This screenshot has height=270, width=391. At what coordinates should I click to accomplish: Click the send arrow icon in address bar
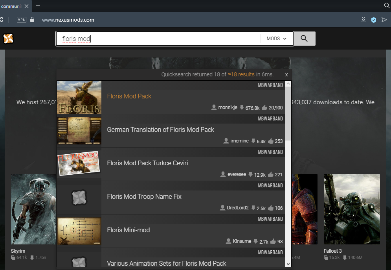384,20
